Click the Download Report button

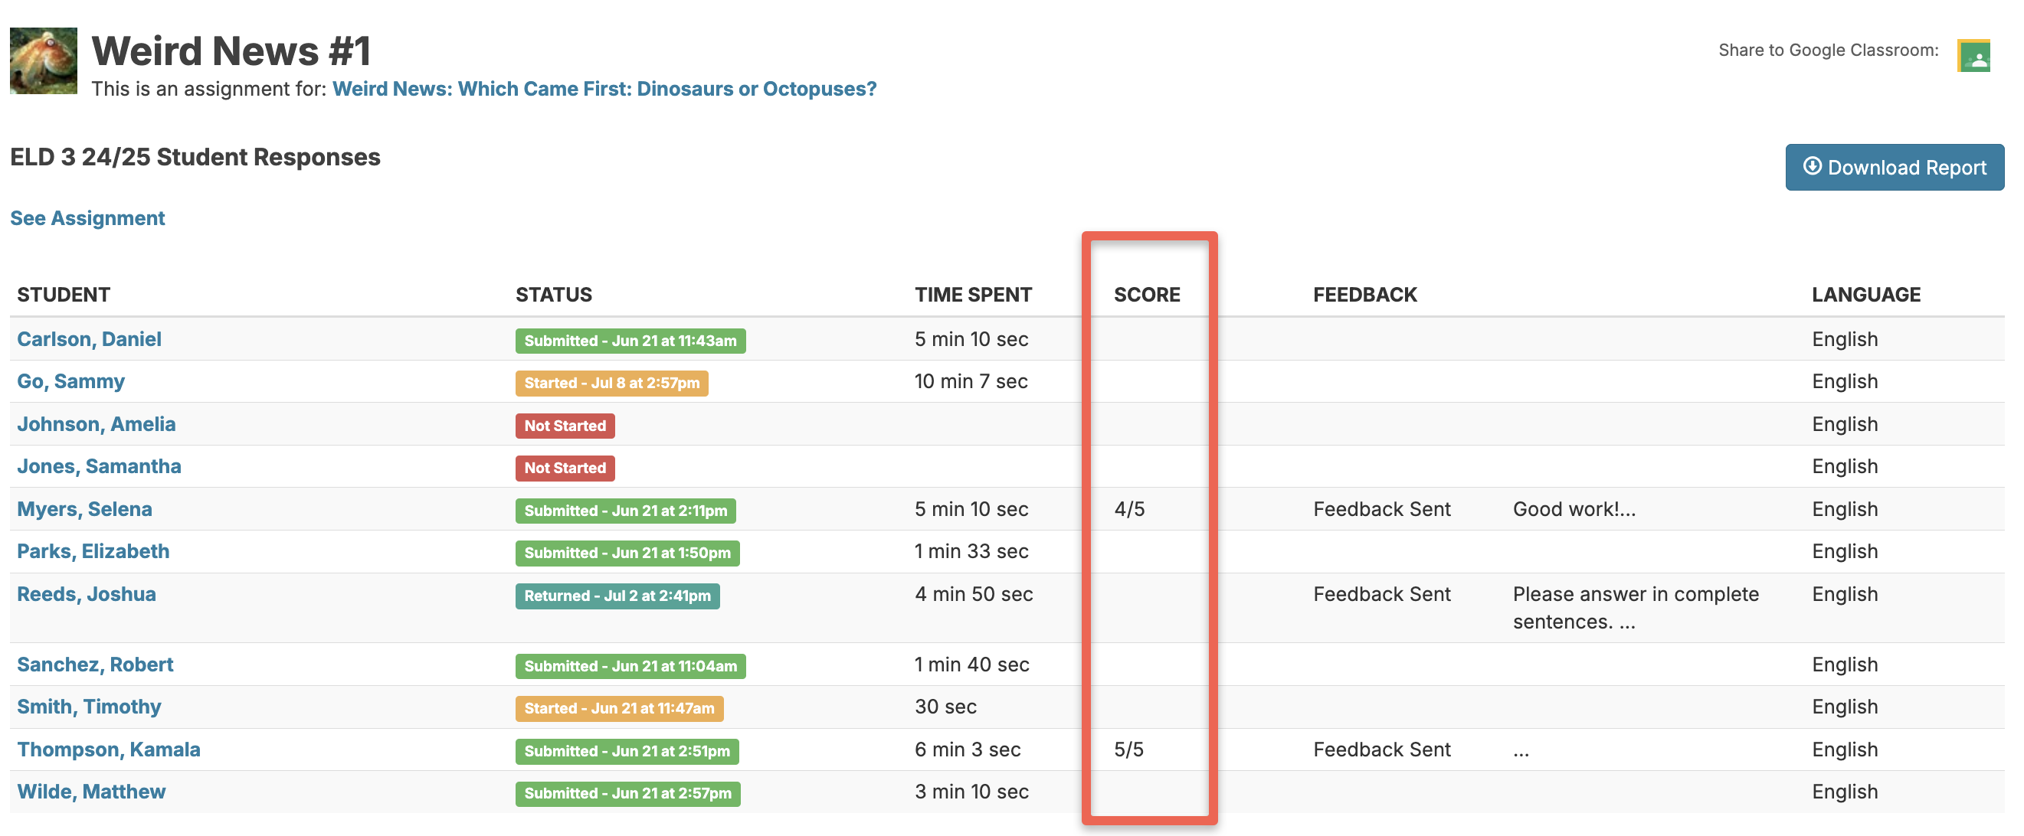pos(1895,167)
